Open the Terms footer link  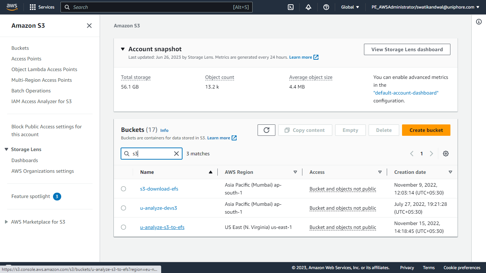point(429,268)
